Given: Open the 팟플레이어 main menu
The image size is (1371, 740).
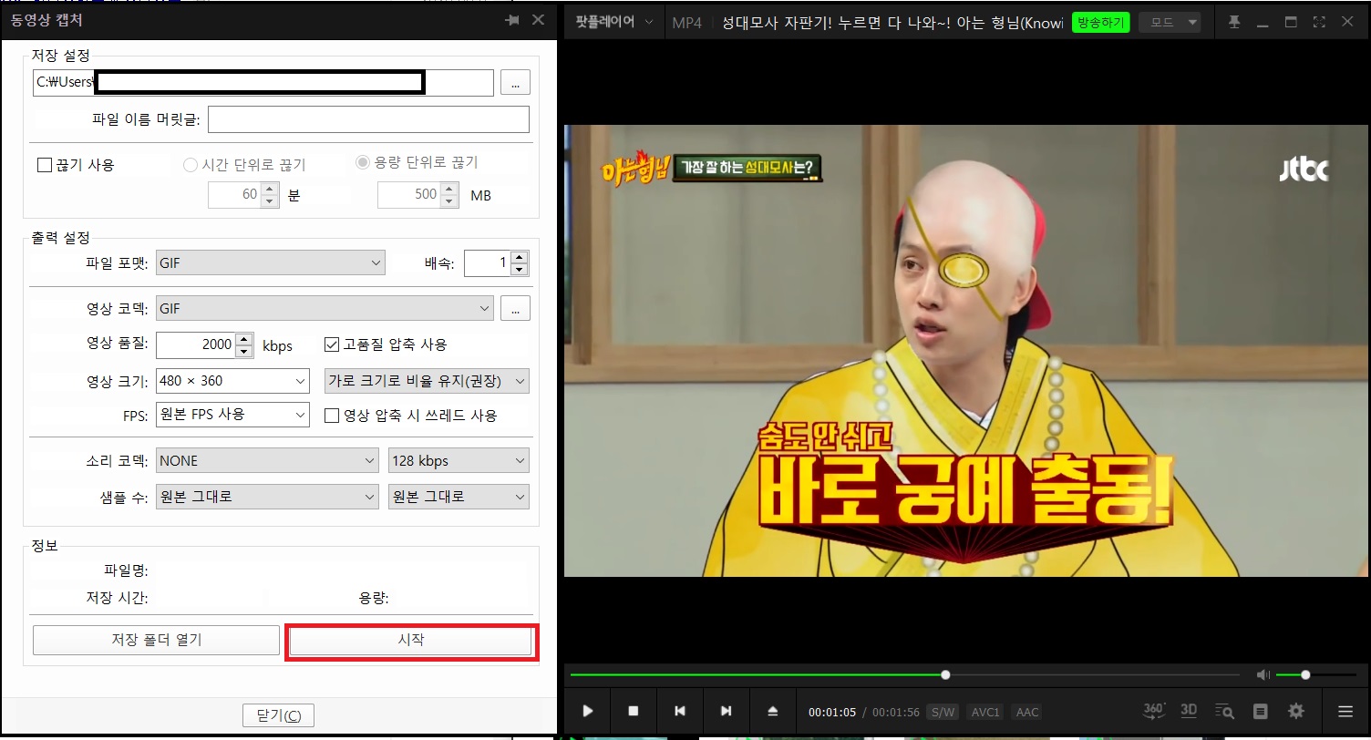Looking at the screenshot, I should (613, 22).
